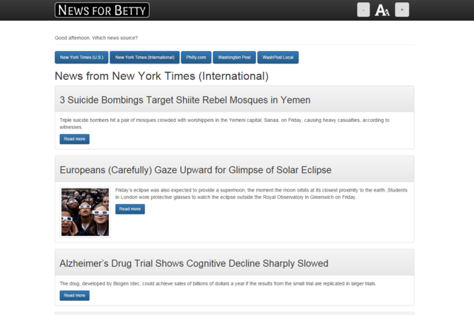Image resolution: width=474 pixels, height=315 pixels.
Task: Click the eclipse article summary text
Action: point(261,194)
